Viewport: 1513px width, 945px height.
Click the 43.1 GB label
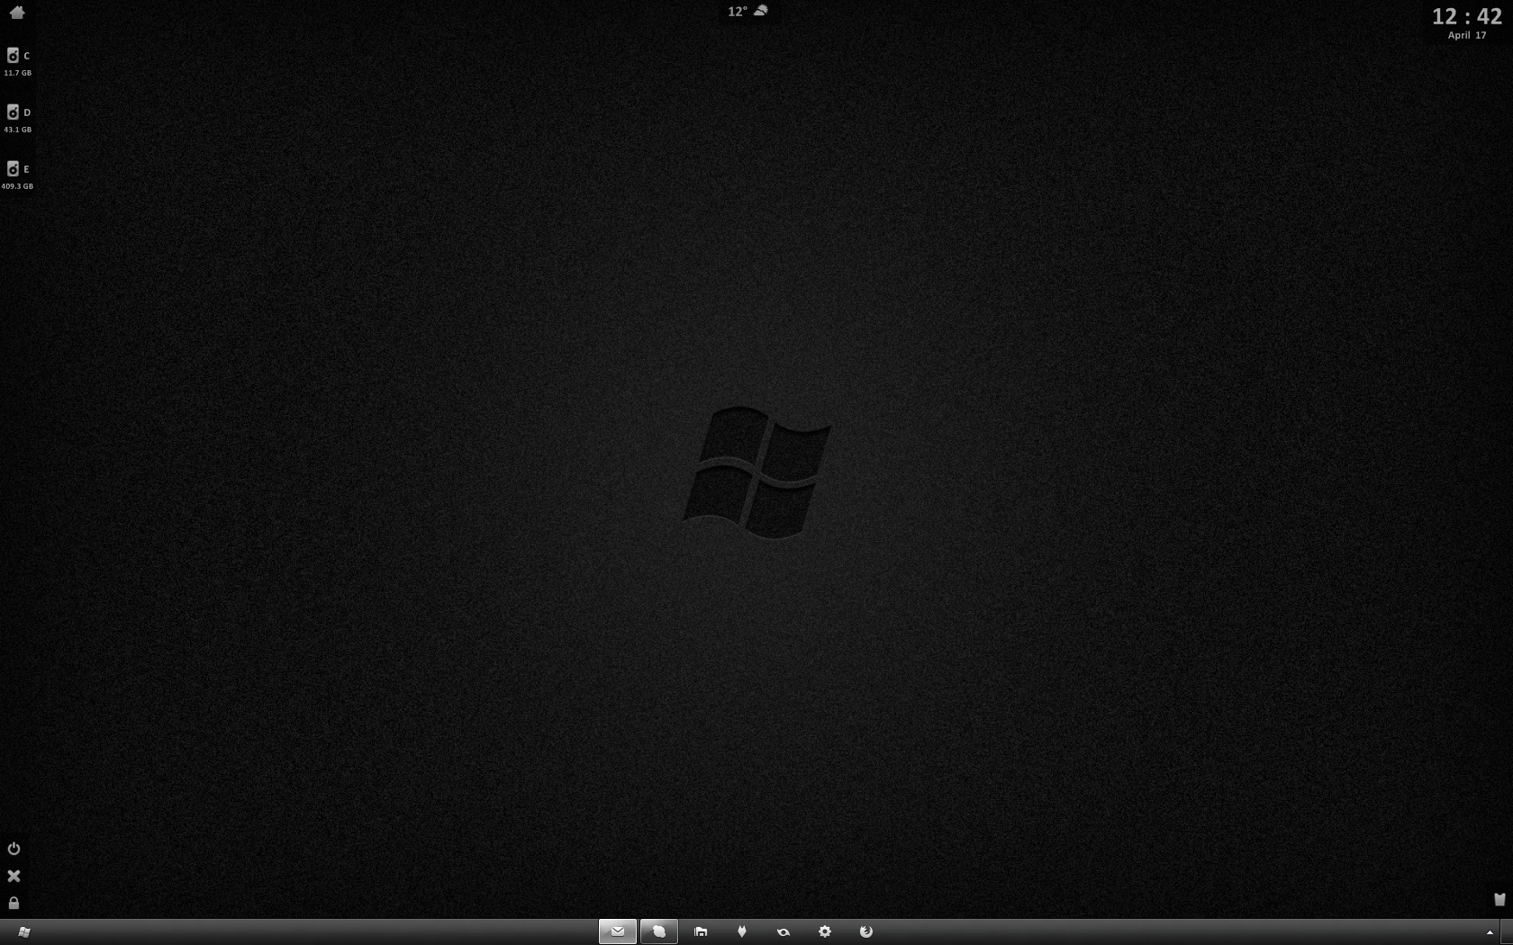(x=17, y=130)
